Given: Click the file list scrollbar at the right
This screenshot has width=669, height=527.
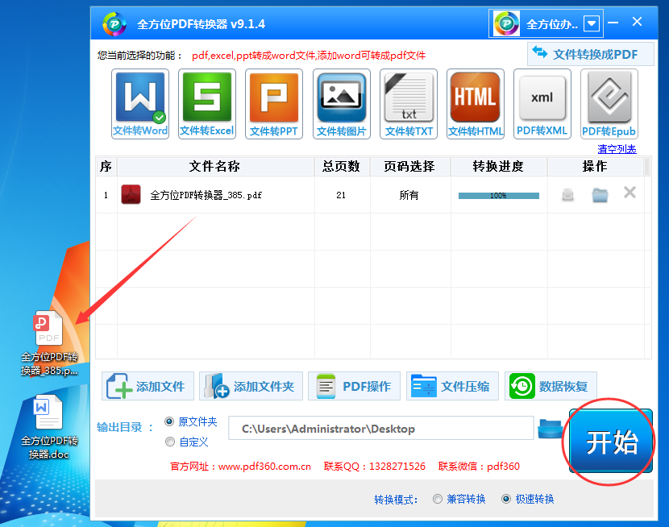Looking at the screenshot, I should coord(647,167).
